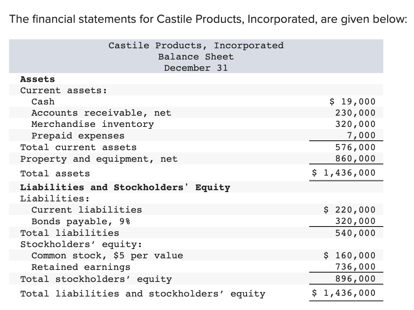Select the Prepaid expenses label
This screenshot has width=414, height=310.
[x=78, y=136]
